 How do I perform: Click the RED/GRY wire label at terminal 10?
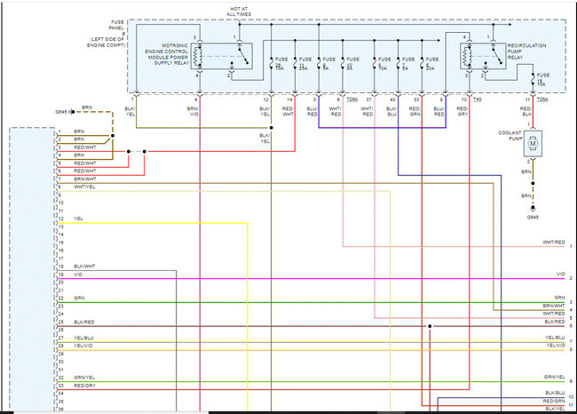click(x=462, y=111)
